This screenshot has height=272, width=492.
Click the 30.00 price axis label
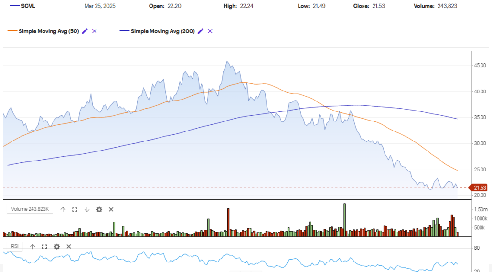tap(480, 143)
